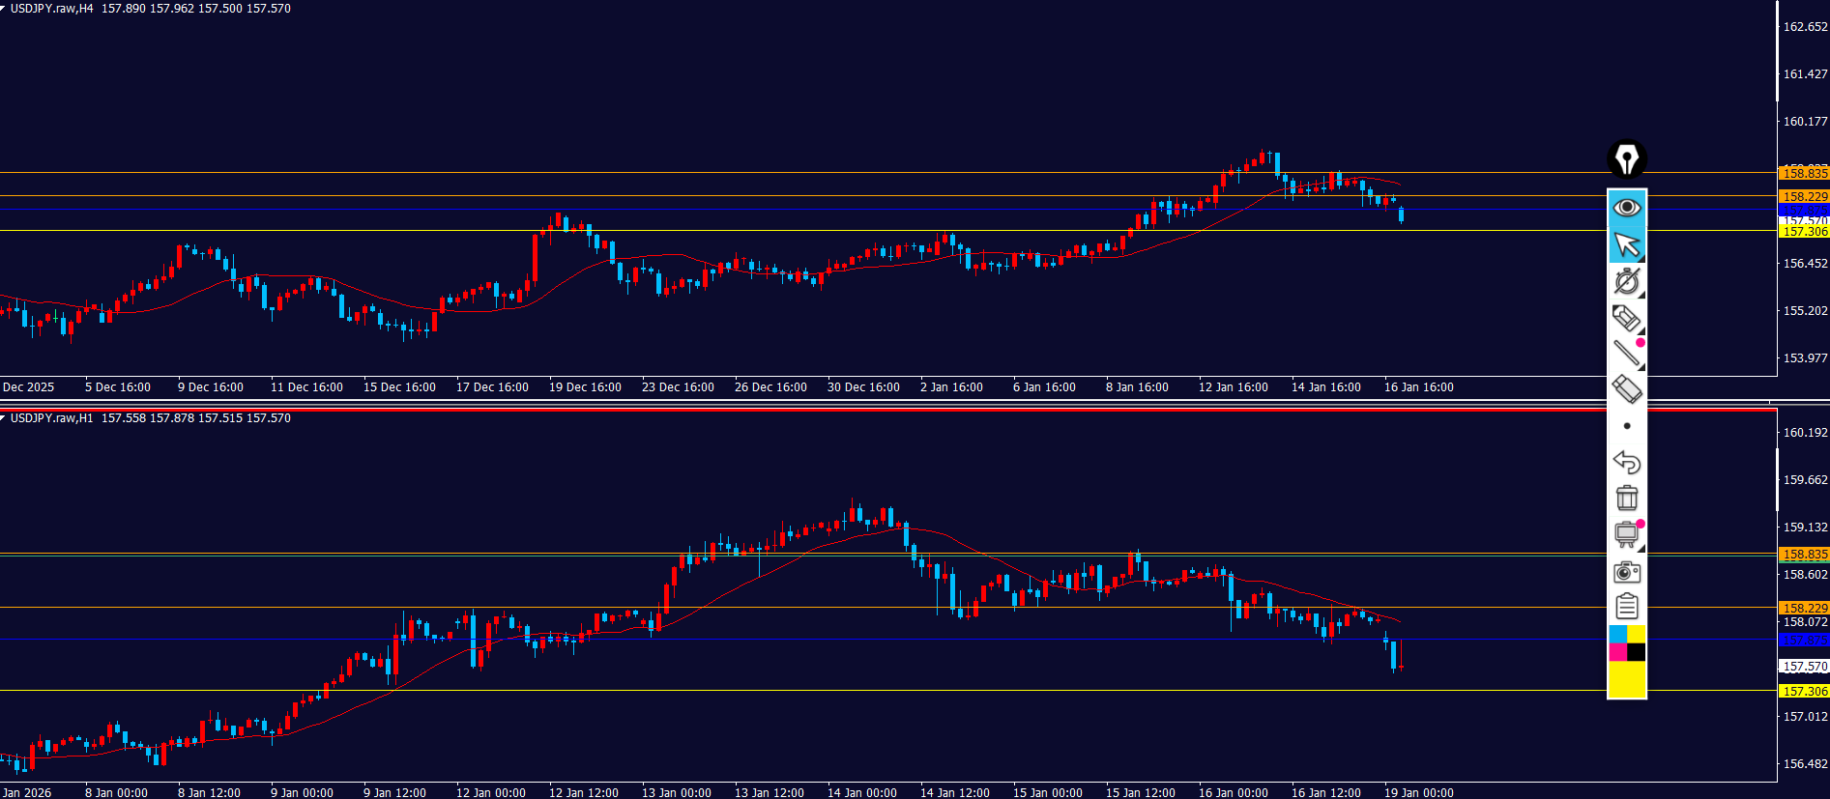This screenshot has height=799, width=1830.
Task: Click the 157.306 yellow price level label
Action: [x=1804, y=691]
